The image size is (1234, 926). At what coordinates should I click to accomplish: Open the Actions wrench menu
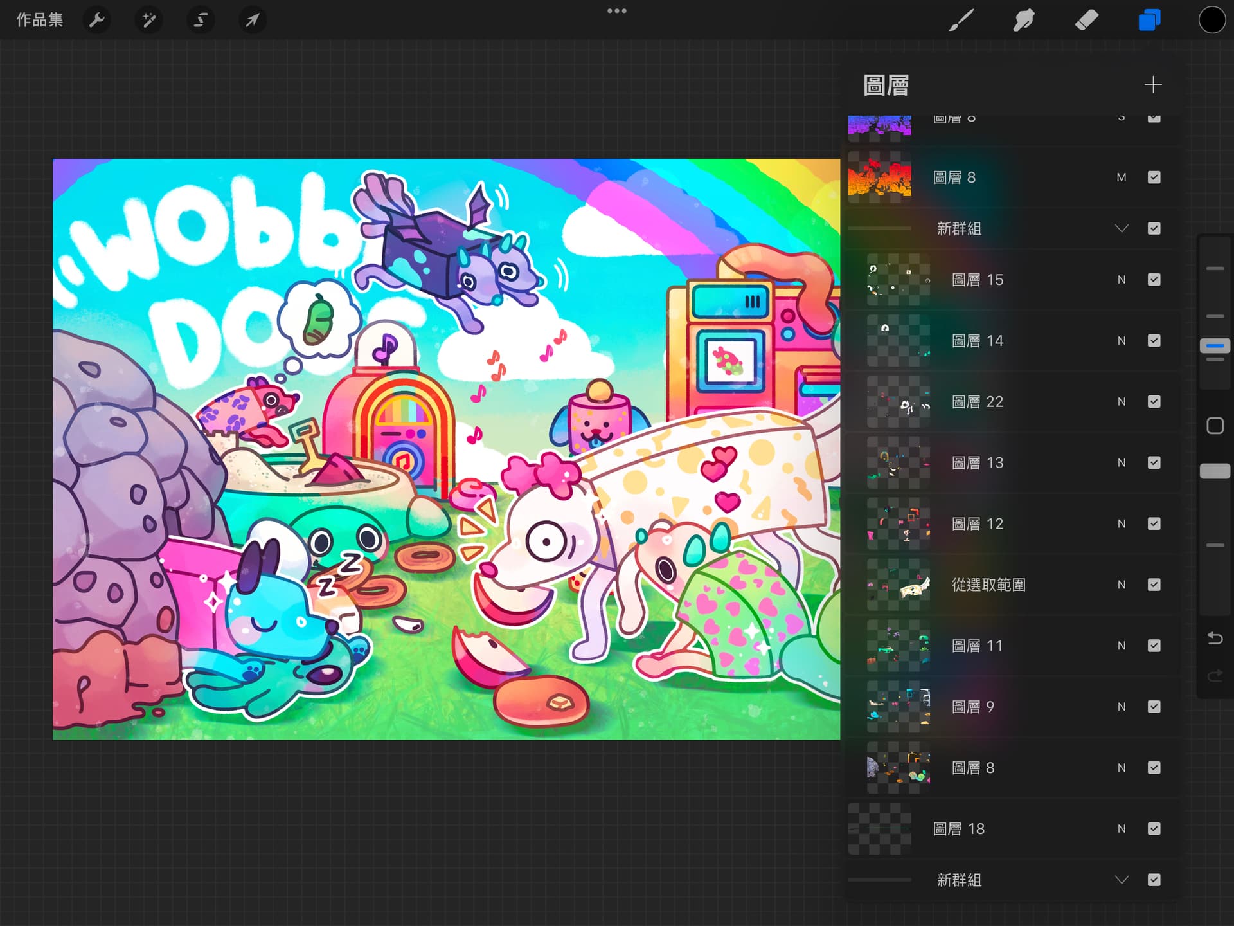pyautogui.click(x=97, y=20)
